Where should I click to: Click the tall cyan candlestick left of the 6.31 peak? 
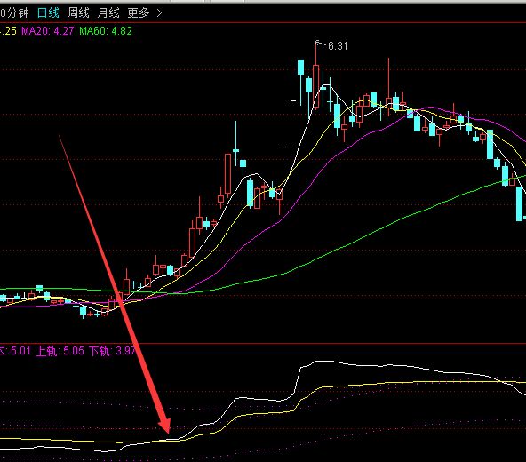300,68
